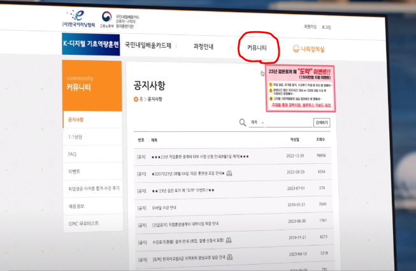Click the orange home icon in breadcrumb
This screenshot has width=416, height=271.
[x=136, y=99]
